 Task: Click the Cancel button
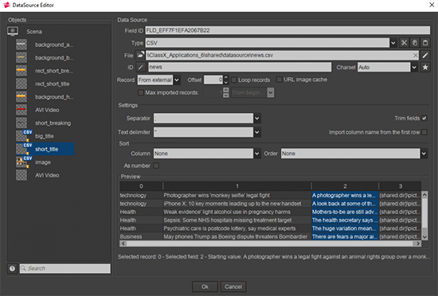233,286
